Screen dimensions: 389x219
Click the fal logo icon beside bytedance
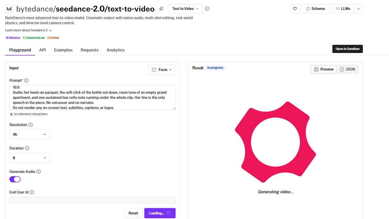click(9, 9)
